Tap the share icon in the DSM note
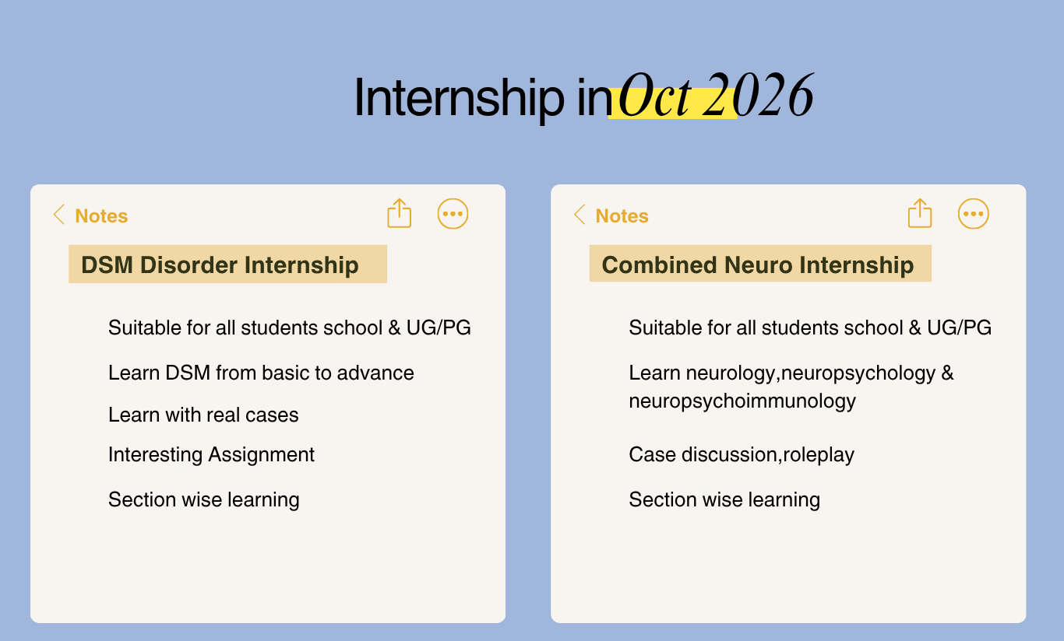 coord(399,213)
